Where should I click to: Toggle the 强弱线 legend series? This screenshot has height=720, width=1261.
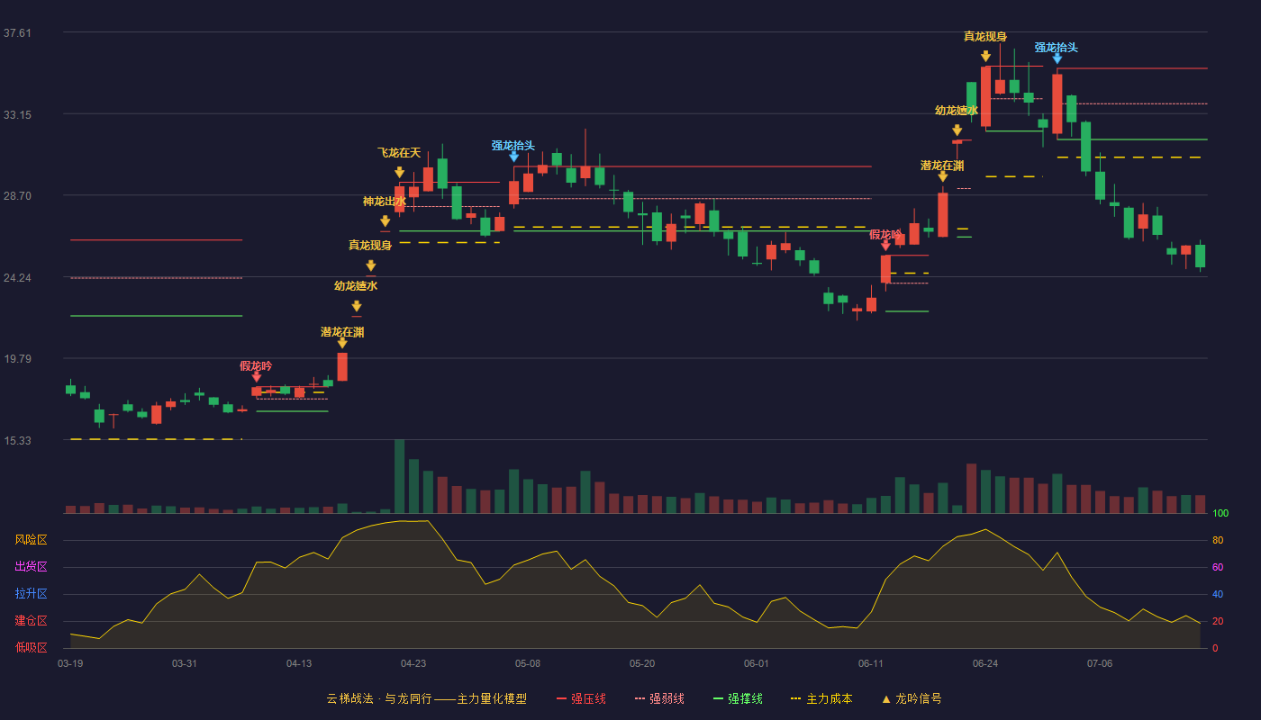[659, 698]
